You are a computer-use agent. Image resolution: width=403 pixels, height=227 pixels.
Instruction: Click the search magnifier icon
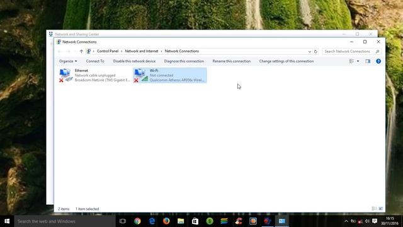click(x=377, y=52)
